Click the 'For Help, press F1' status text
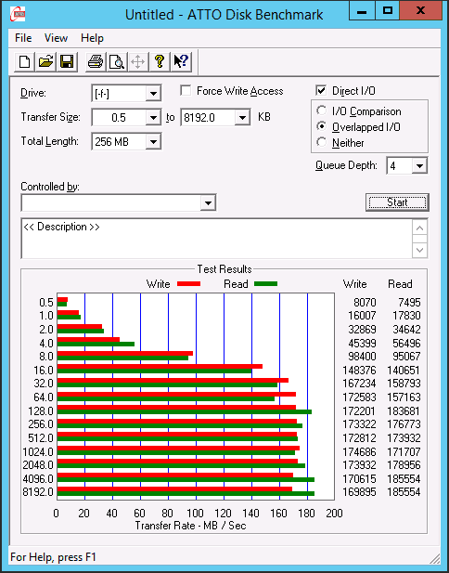449x573 pixels. (53, 557)
